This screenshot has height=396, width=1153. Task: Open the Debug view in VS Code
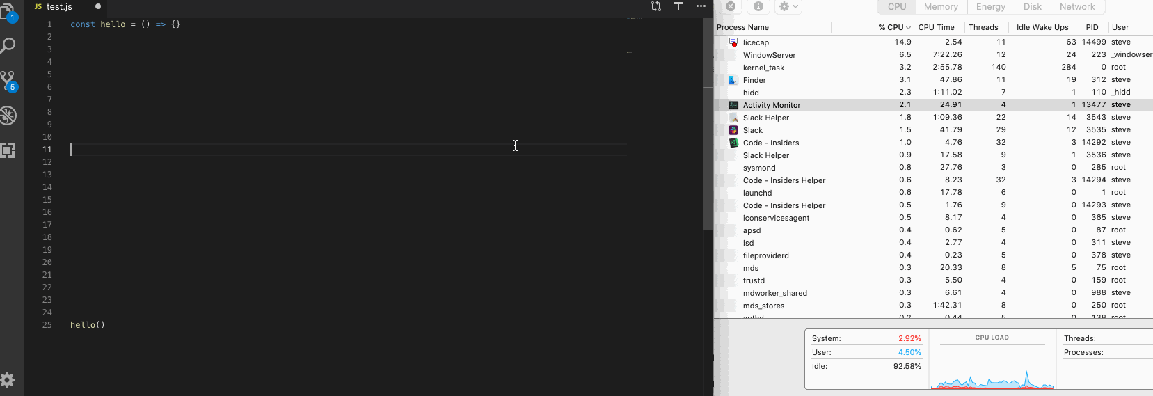coord(8,116)
